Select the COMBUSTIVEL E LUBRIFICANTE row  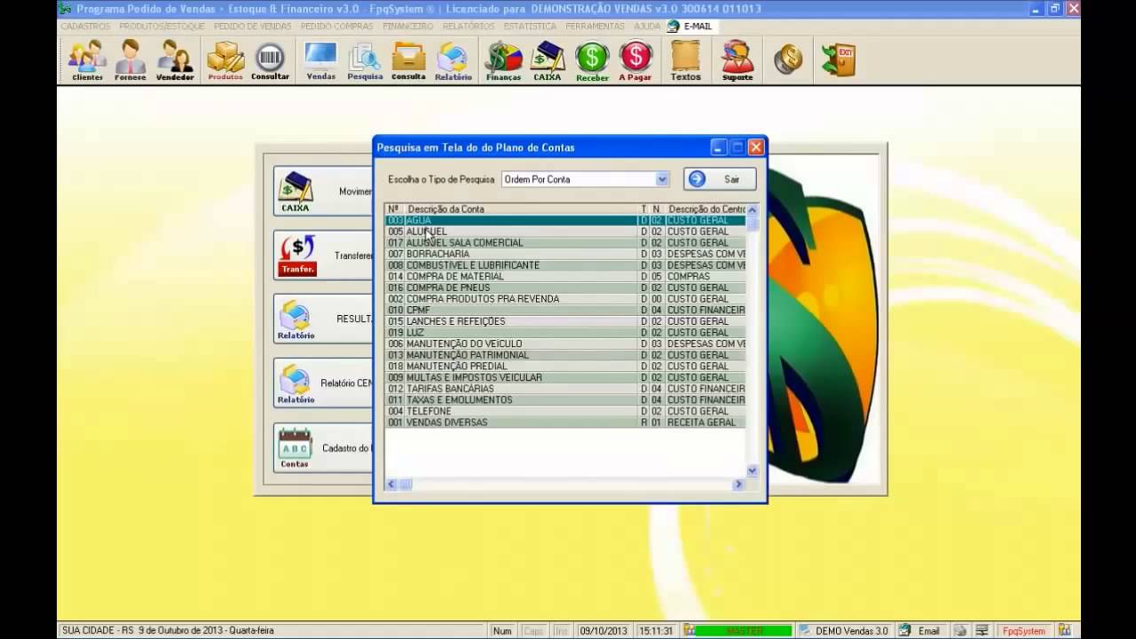(565, 265)
